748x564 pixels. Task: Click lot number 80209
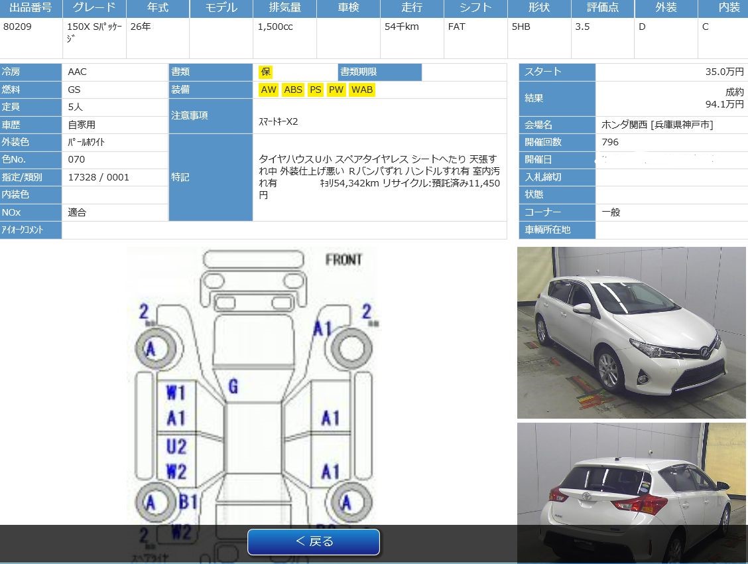(x=17, y=27)
